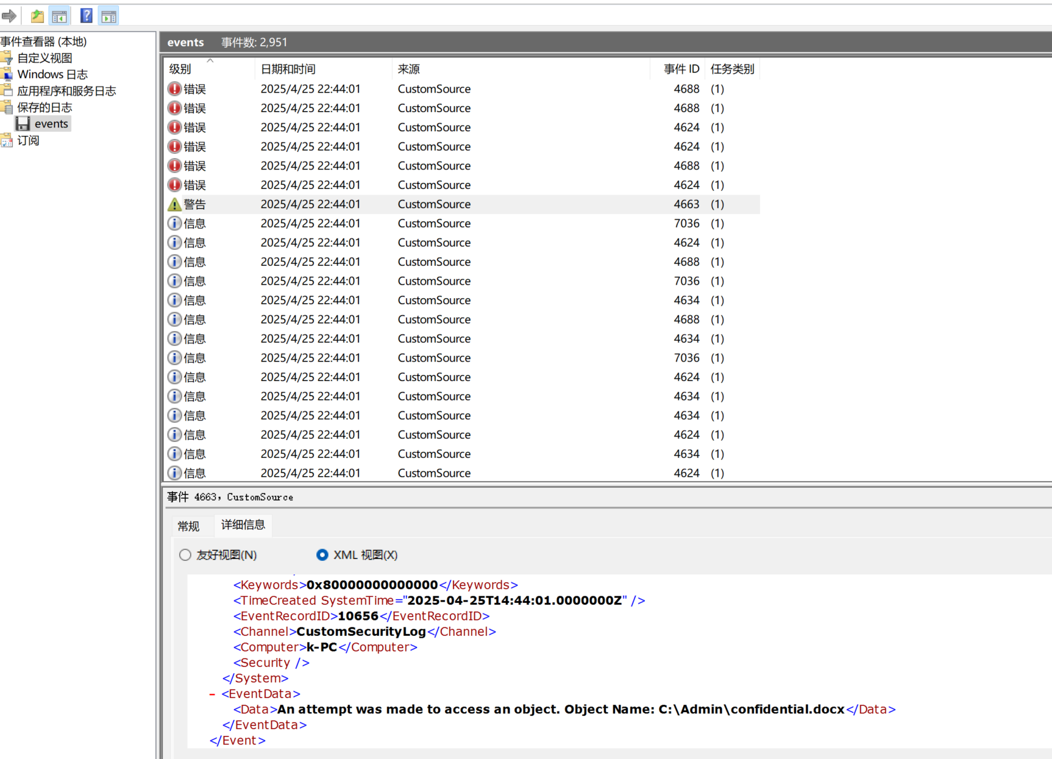Viewport: 1052px width, 759px height.
Task: Select 订阅 in the tree
Action: [x=28, y=140]
